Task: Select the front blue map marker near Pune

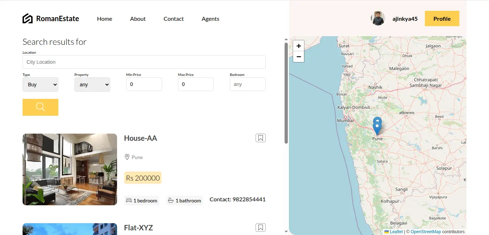Action: [x=377, y=129]
